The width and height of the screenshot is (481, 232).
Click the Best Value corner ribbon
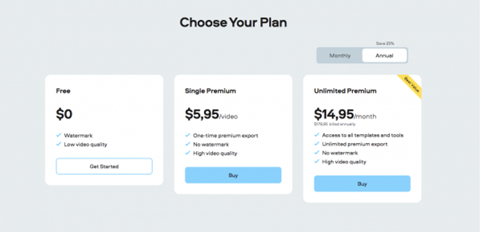click(411, 85)
